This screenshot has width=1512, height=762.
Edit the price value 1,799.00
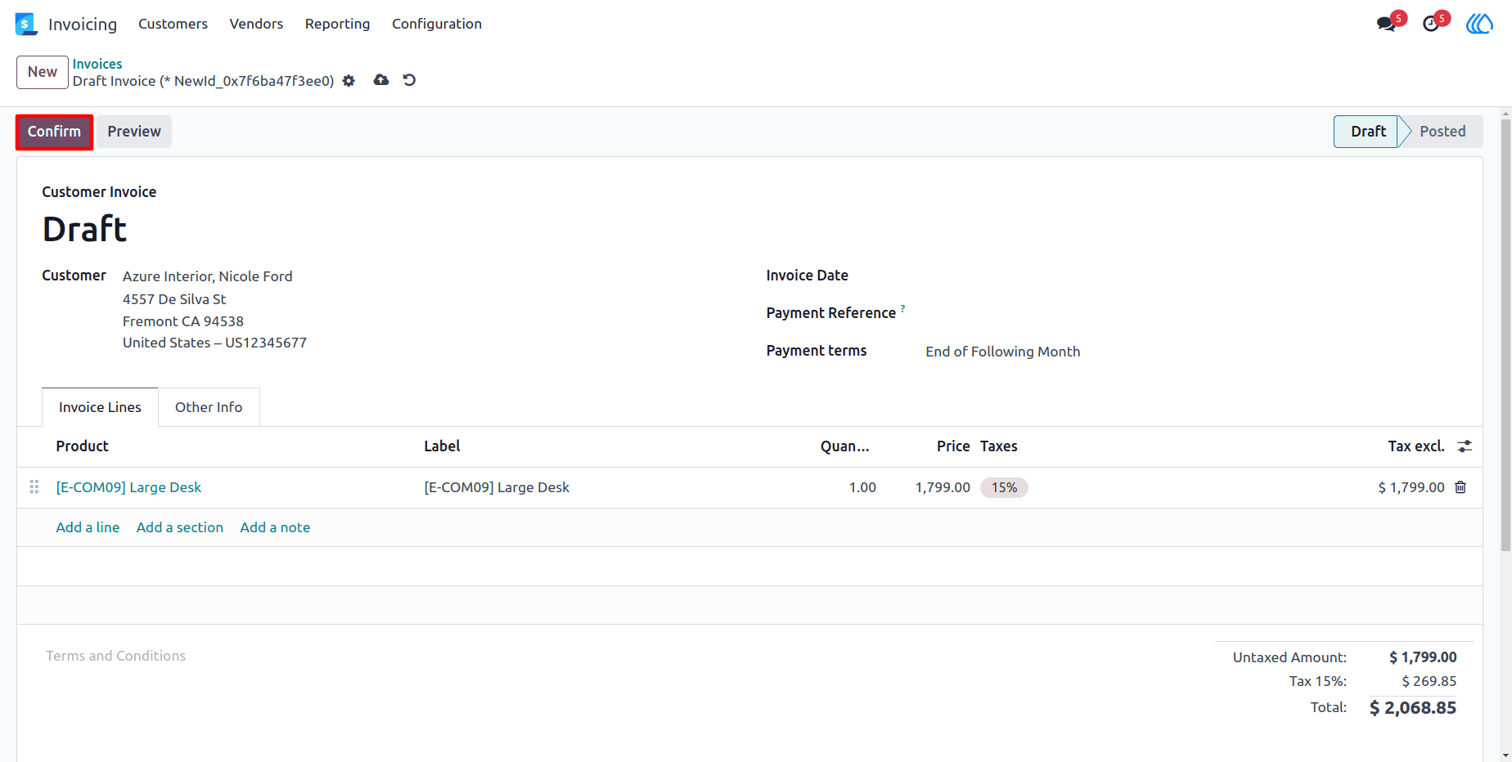pyautogui.click(x=943, y=487)
